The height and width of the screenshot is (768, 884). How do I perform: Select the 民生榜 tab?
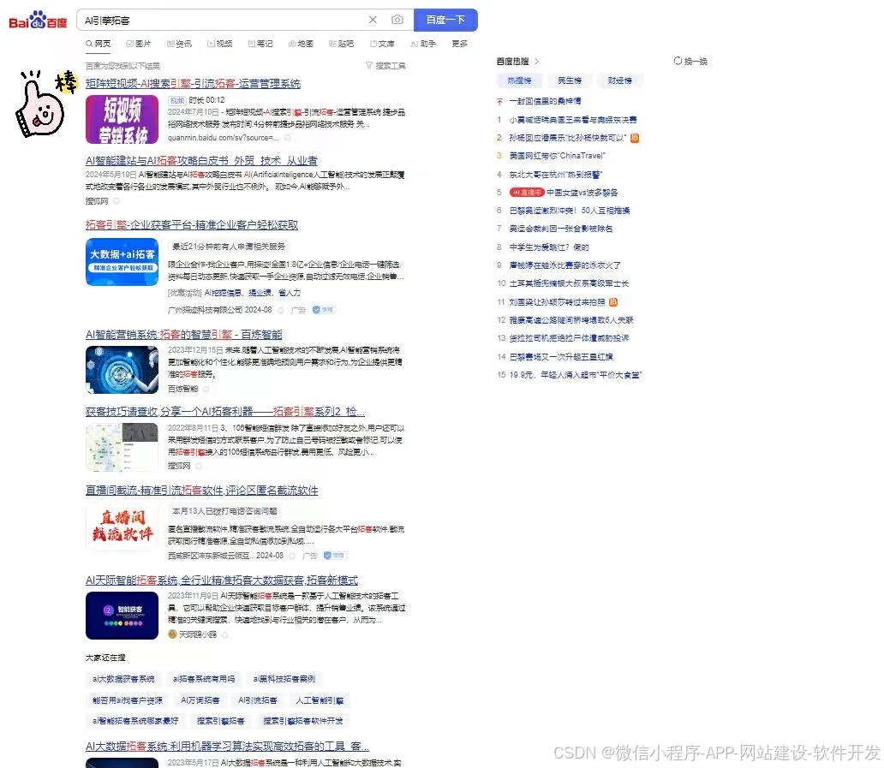pos(570,80)
